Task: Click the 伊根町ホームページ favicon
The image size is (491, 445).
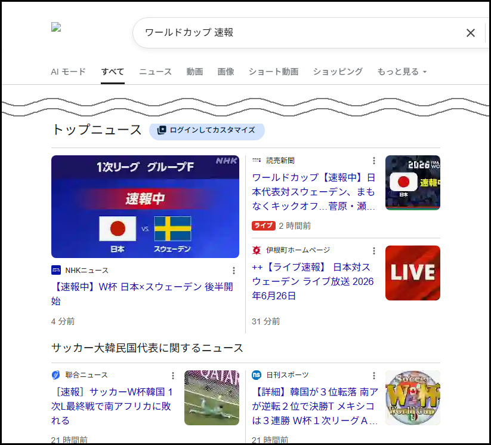Action: pyautogui.click(x=257, y=250)
